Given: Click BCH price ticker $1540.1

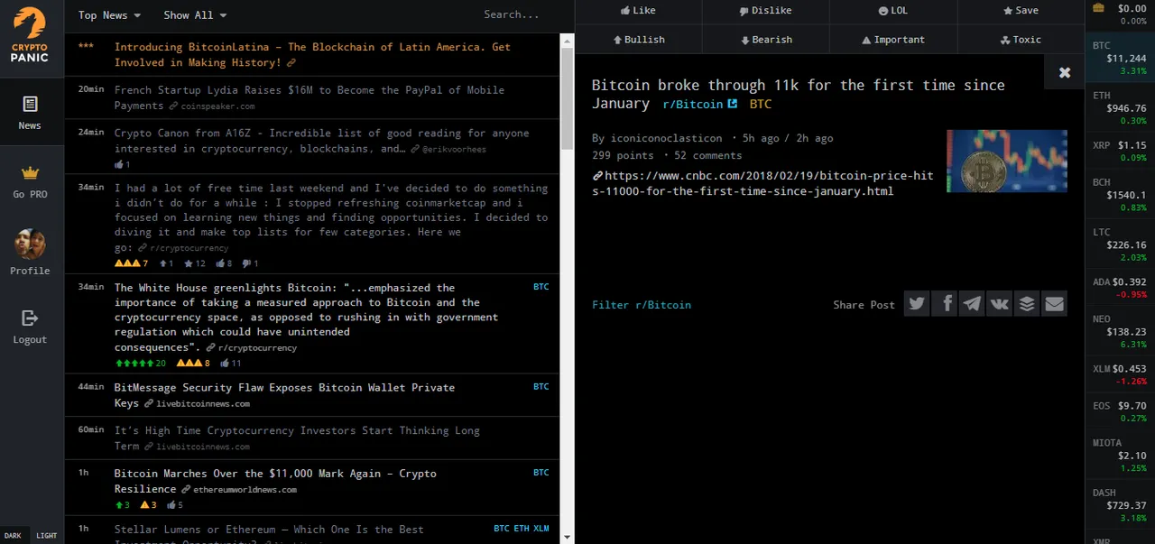Looking at the screenshot, I should [x=1119, y=194].
